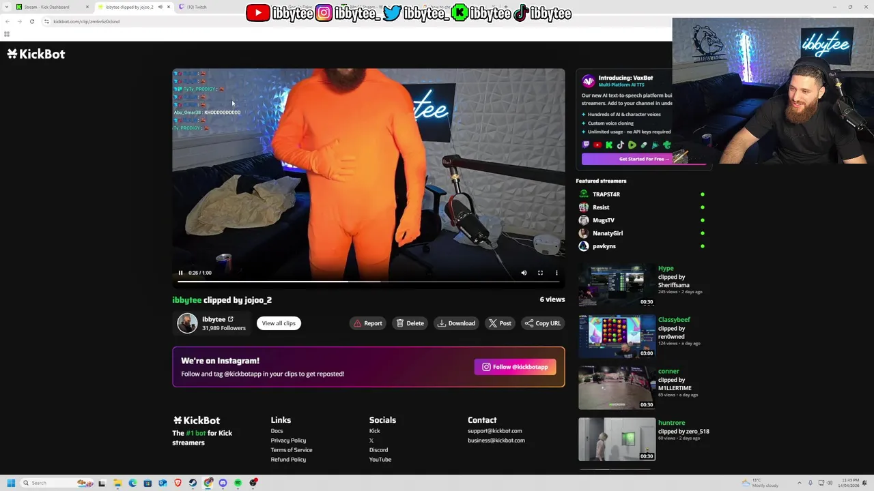
Task: Open the YouTube socials link
Action: (x=380, y=460)
